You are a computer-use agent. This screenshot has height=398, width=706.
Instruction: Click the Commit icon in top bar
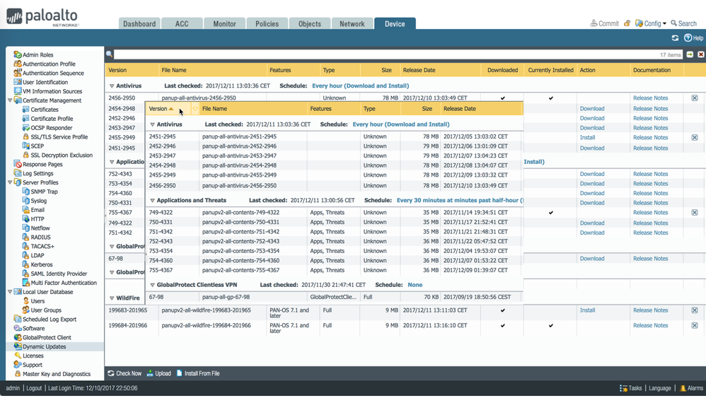[594, 23]
